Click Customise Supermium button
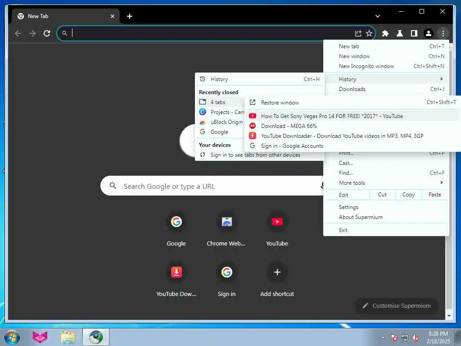This screenshot has width=461, height=346. click(397, 306)
